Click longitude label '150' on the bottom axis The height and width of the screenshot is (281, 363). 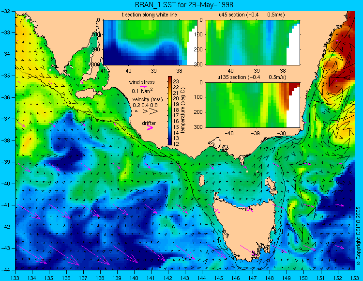point(303,278)
